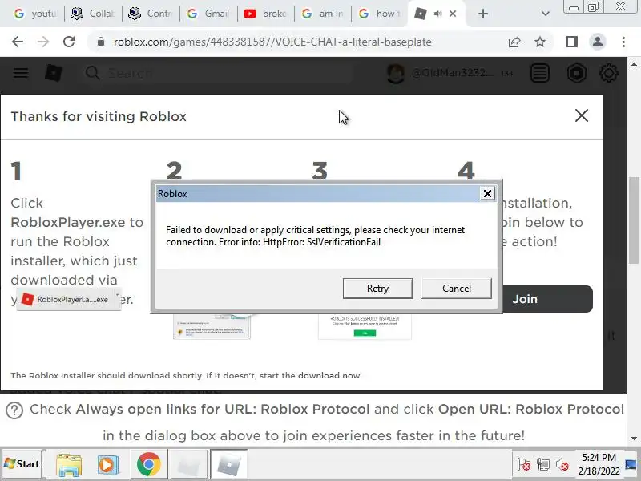Click the Roblox logo home icon
The height and width of the screenshot is (481, 641).
(x=54, y=73)
